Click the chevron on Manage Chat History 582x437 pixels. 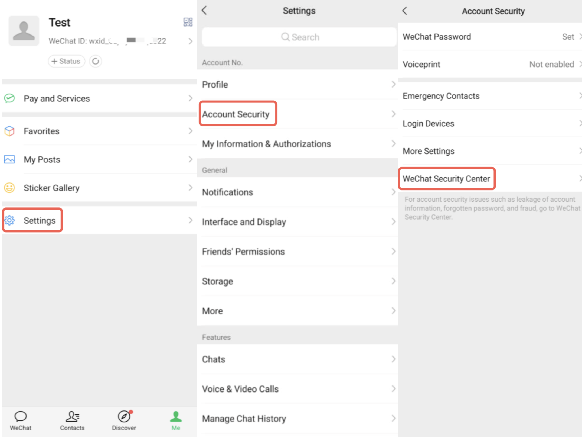[394, 419]
